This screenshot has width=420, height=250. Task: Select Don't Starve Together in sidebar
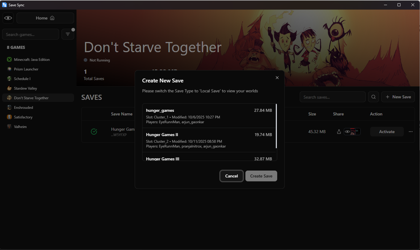38,98
